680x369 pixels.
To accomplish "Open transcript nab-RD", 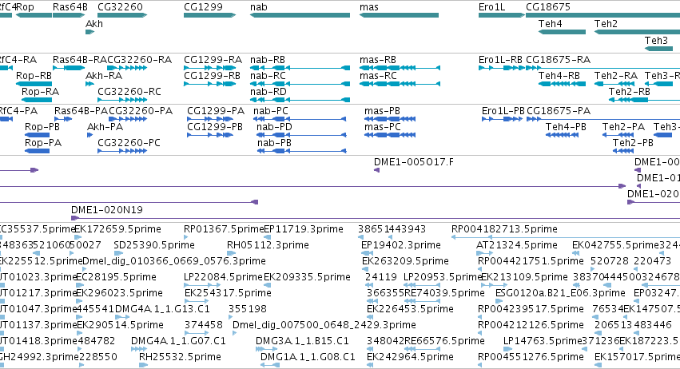I will point(300,100).
